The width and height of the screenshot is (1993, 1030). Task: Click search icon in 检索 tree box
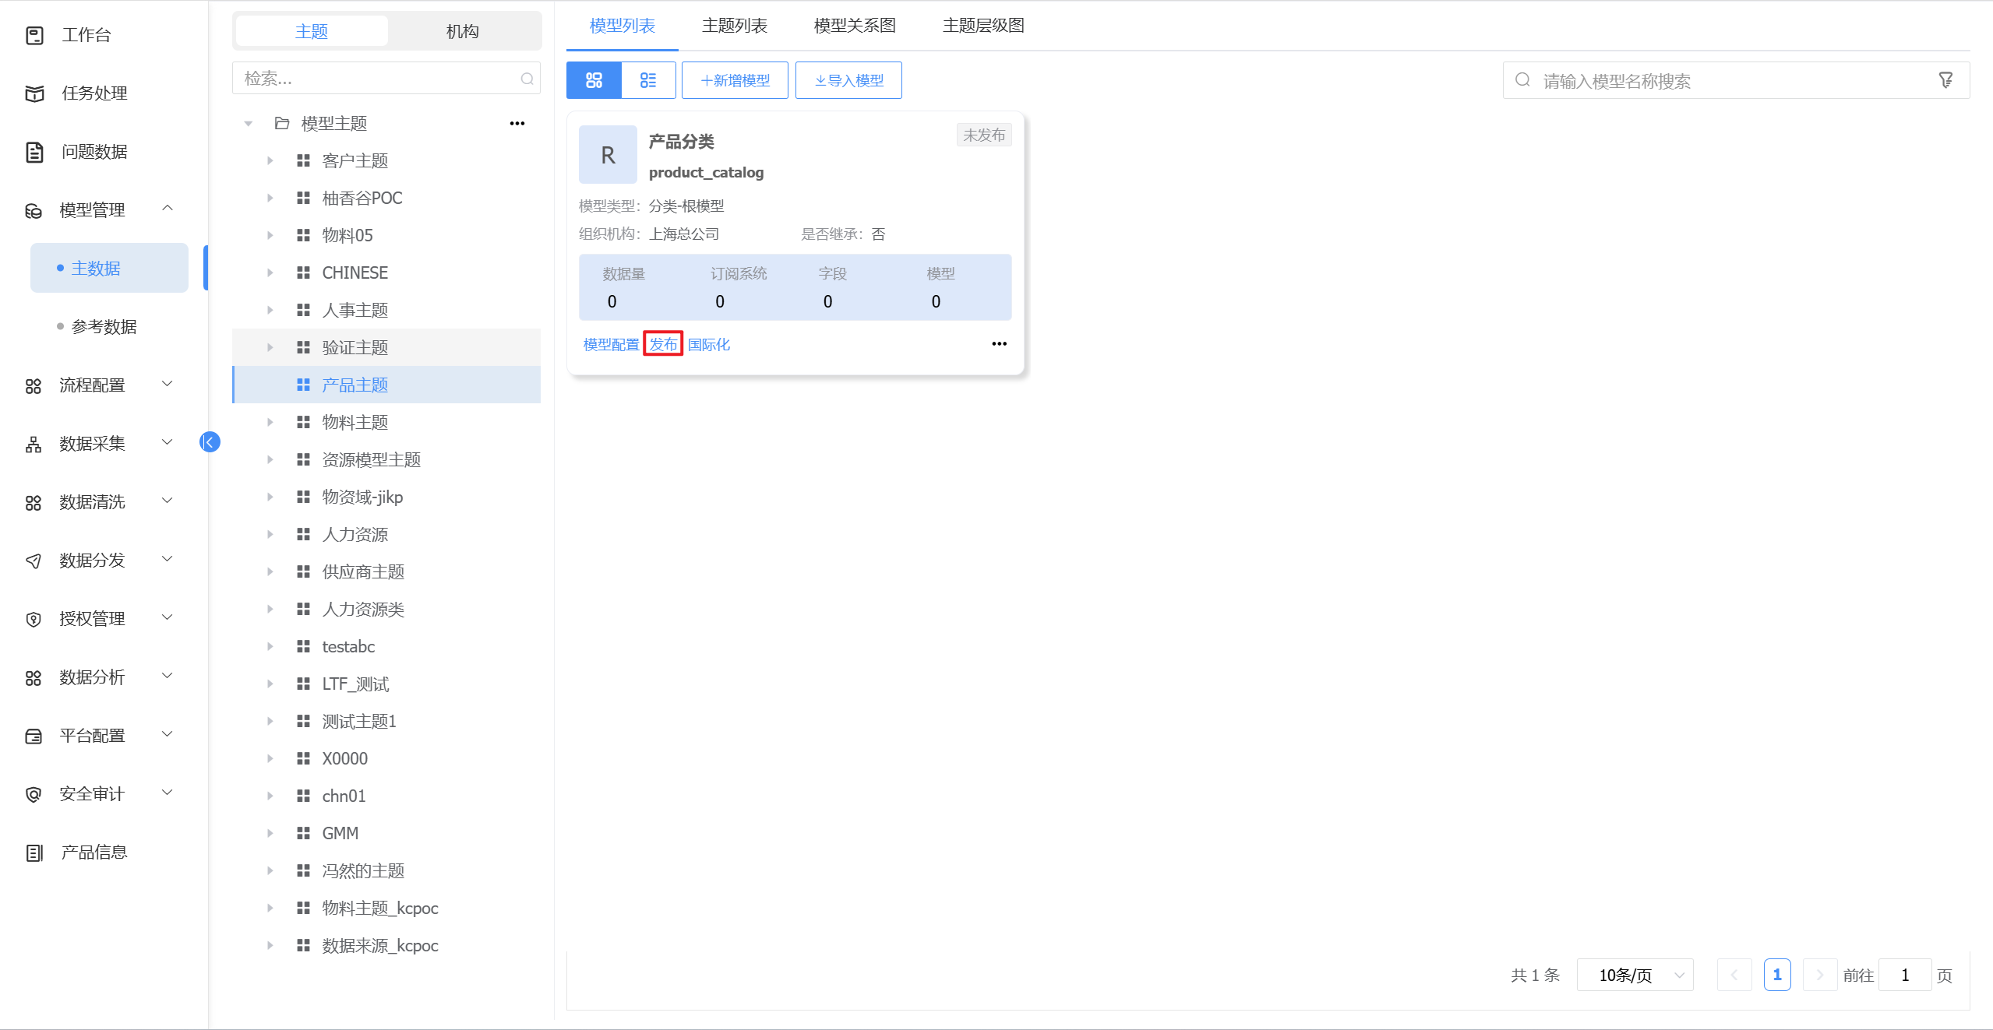coord(527,79)
